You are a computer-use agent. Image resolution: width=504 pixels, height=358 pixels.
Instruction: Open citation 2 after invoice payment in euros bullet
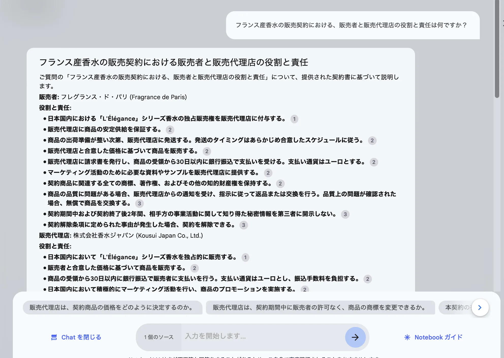click(374, 162)
